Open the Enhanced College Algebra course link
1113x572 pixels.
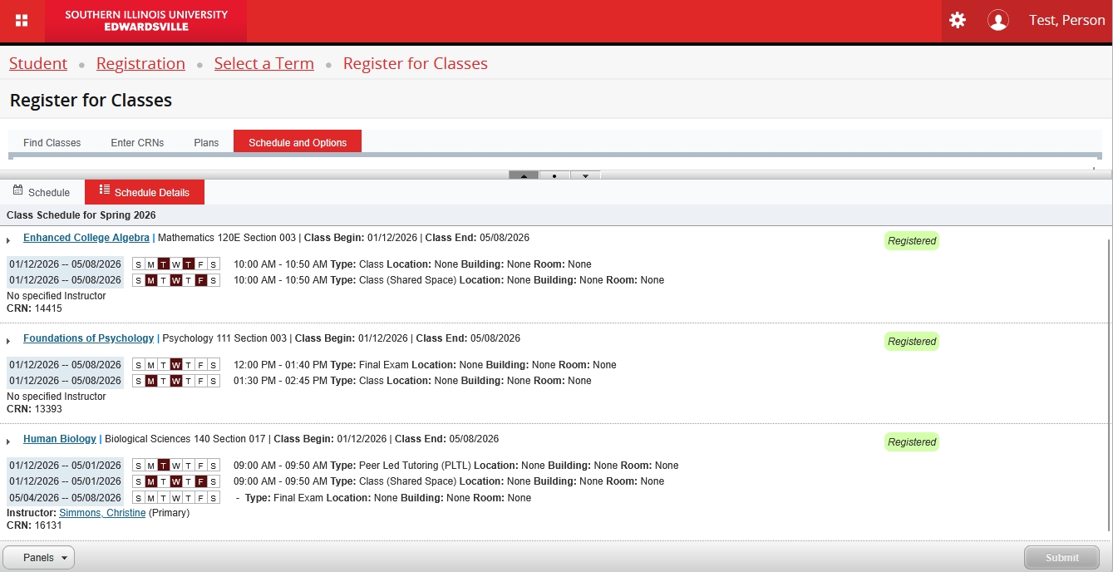click(86, 238)
